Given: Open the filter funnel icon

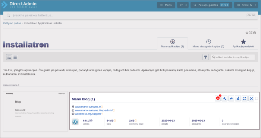Looking at the screenshot, I should 205,57.
